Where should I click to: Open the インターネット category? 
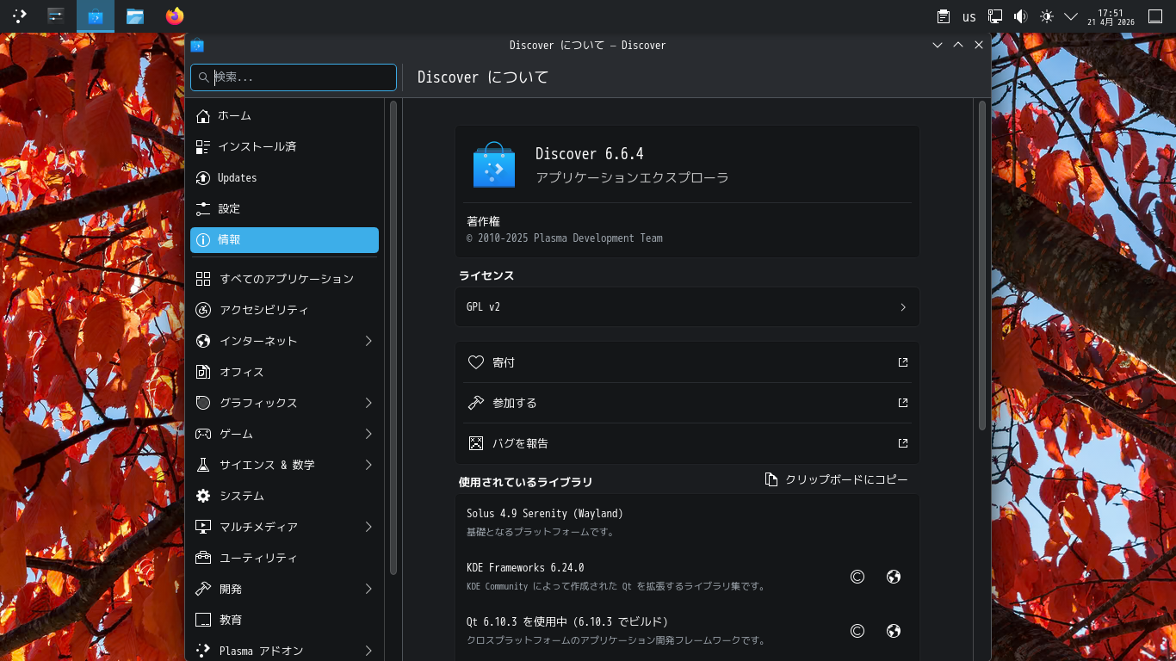pyautogui.click(x=284, y=341)
